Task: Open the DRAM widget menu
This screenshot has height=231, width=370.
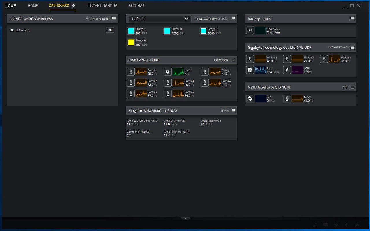Action: click(233, 111)
